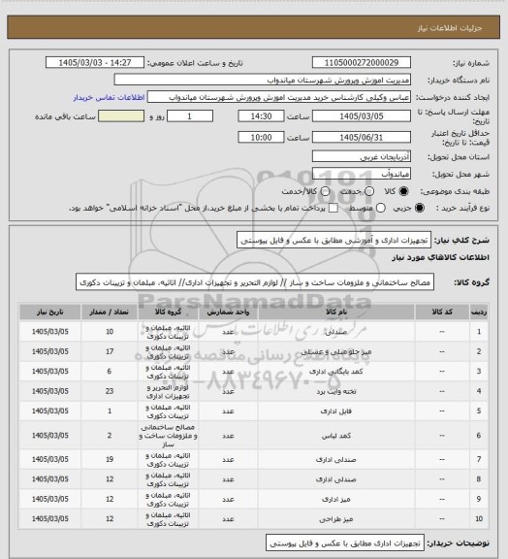Click the کمد لباس item
508x559 pixels.
[x=336, y=436]
